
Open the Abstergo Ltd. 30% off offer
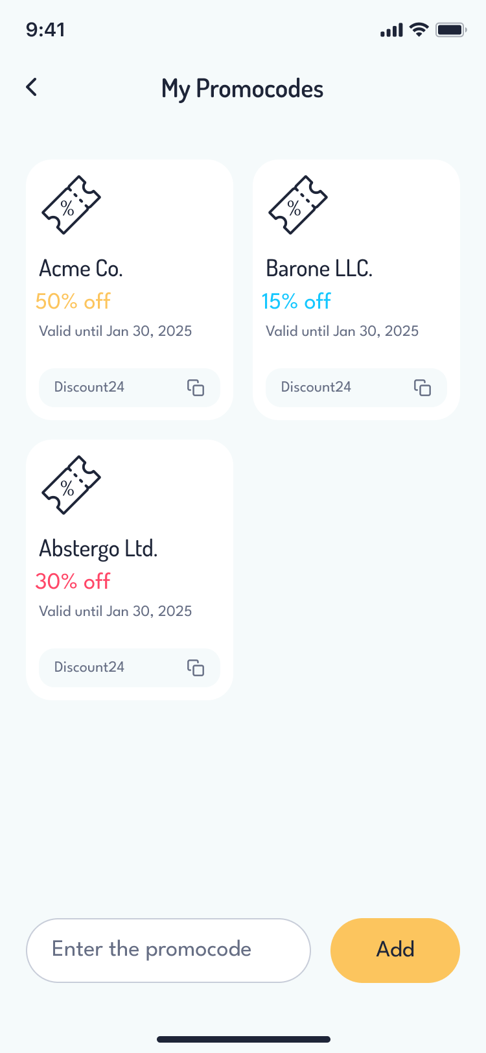(x=73, y=581)
